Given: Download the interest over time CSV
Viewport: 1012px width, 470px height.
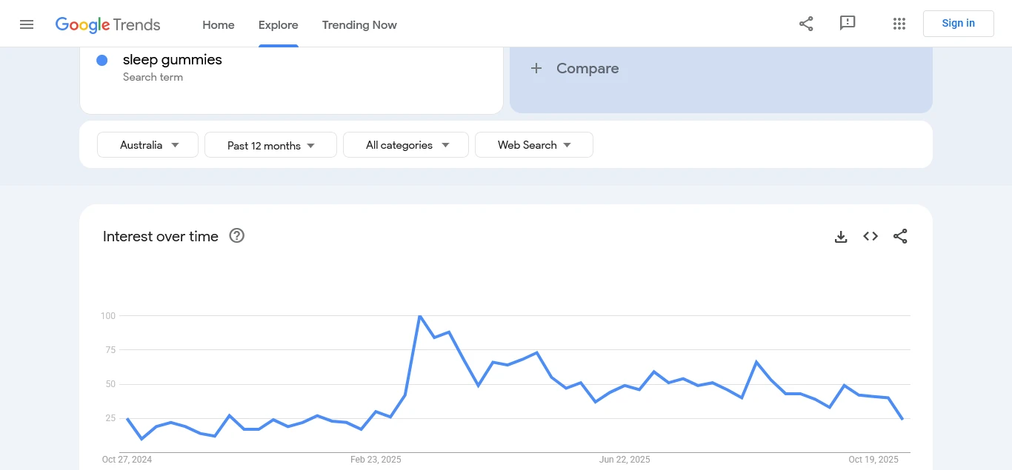Looking at the screenshot, I should pyautogui.click(x=841, y=237).
